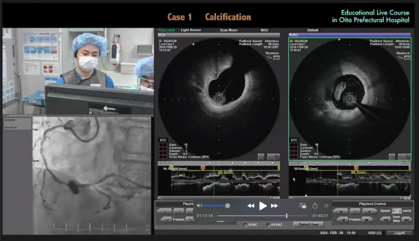Adjust the video volume slider knob
Image resolution: width=419 pixels, height=241 pixels.
(x=227, y=206)
